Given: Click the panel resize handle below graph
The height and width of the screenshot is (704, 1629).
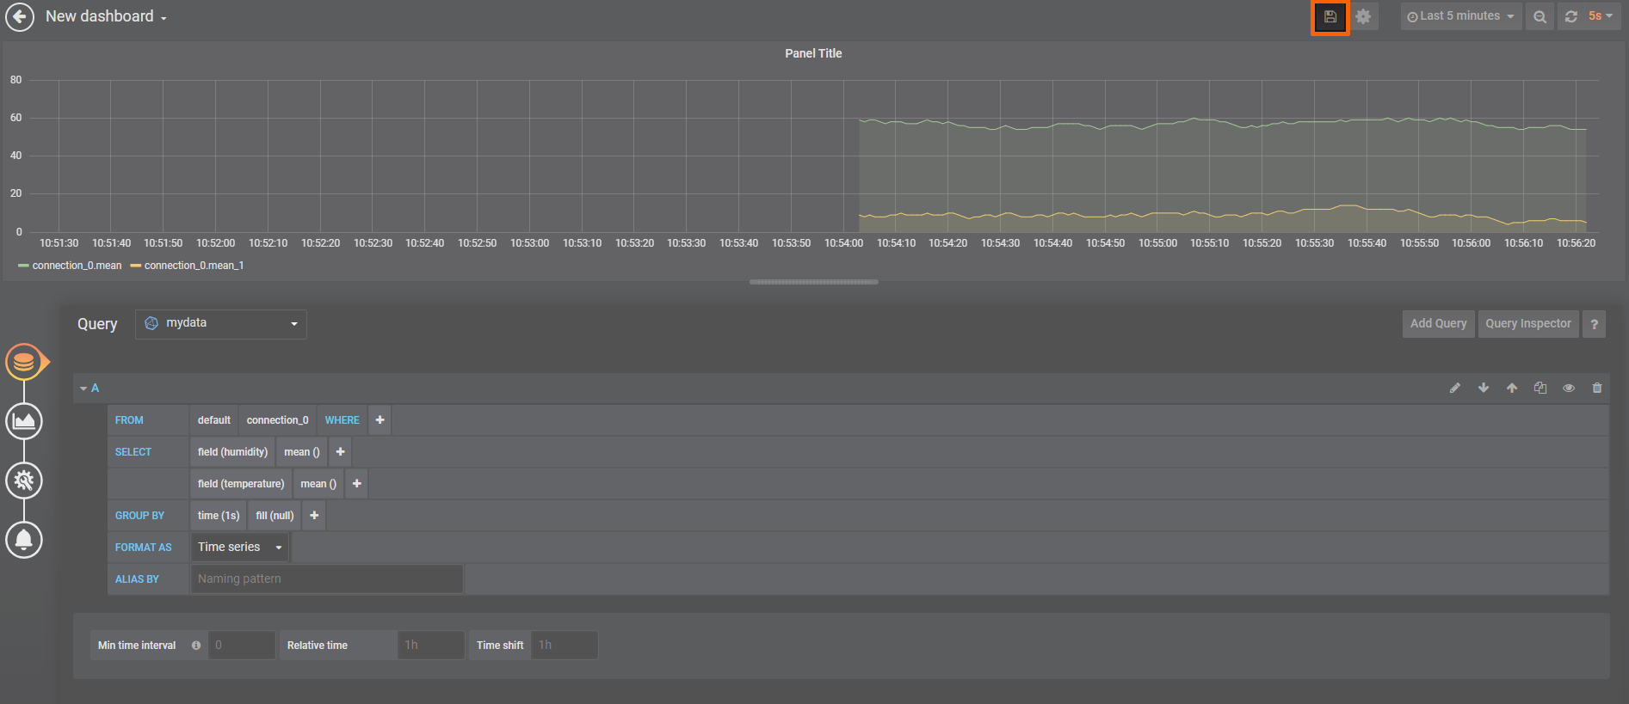Looking at the screenshot, I should [813, 282].
